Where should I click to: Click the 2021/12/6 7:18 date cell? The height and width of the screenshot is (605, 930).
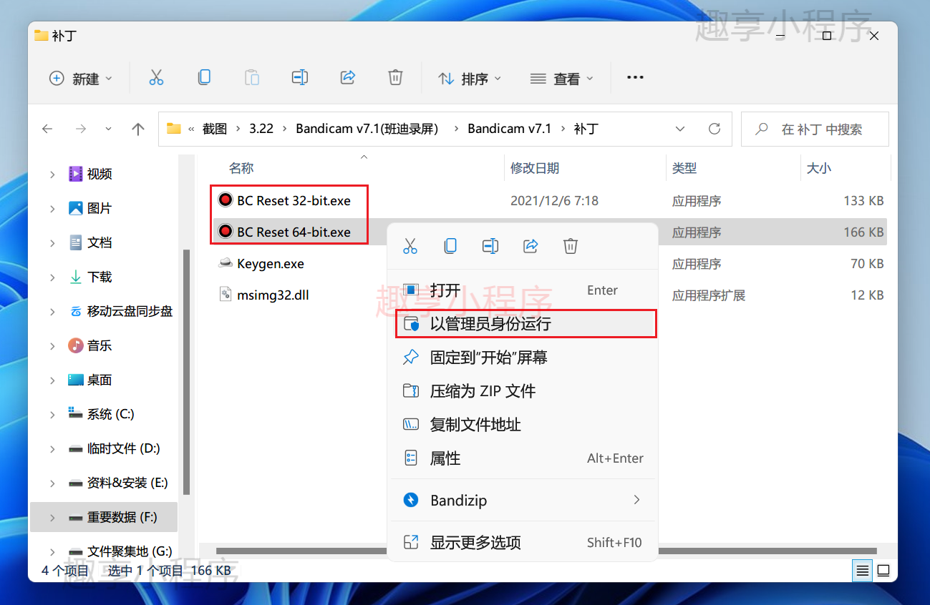point(554,201)
